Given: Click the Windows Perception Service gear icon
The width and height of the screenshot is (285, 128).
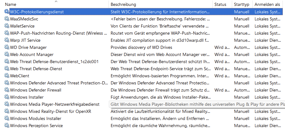Looking at the screenshot, I should [x=7, y=126].
